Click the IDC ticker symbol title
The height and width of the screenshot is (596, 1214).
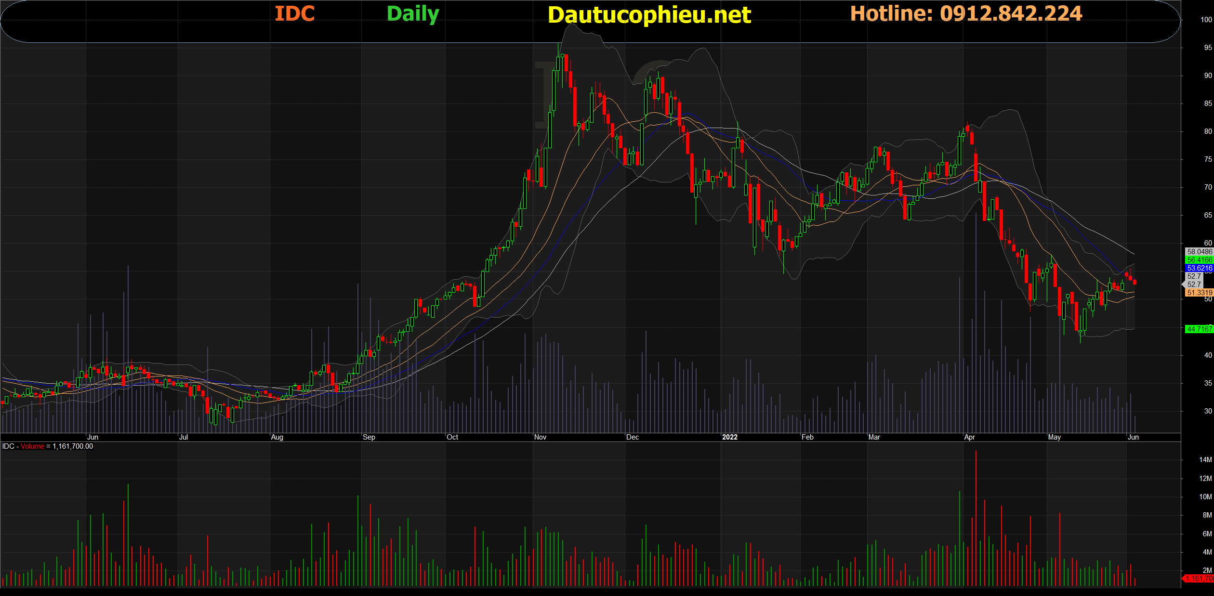point(294,13)
